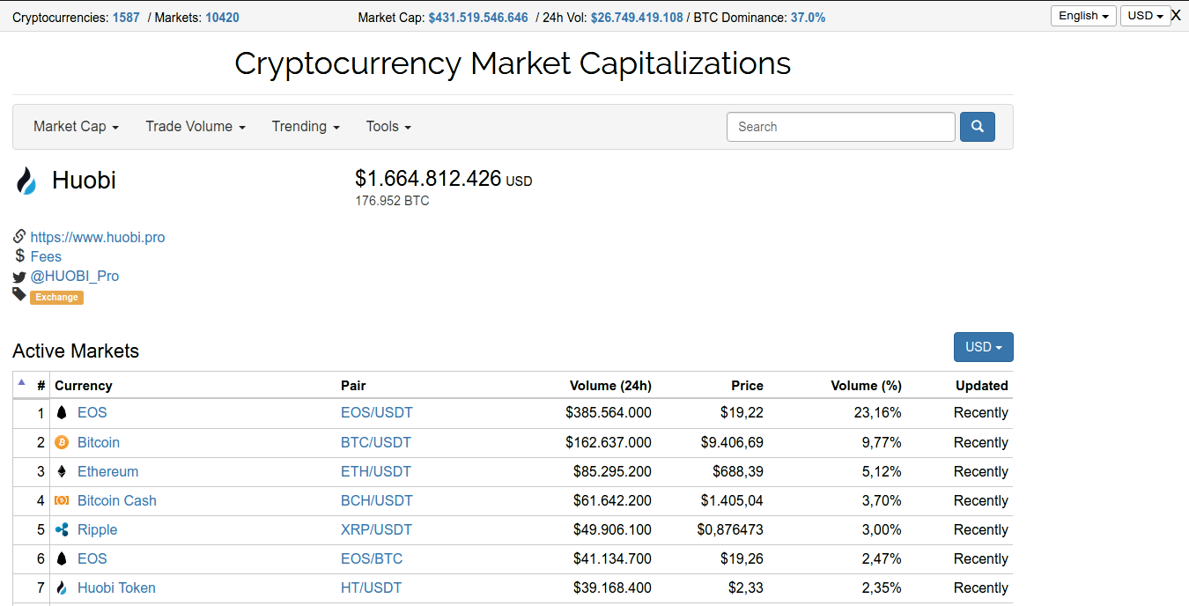Click the chain link icon beside huobi.pro
This screenshot has height=606, width=1189.
pos(19,236)
